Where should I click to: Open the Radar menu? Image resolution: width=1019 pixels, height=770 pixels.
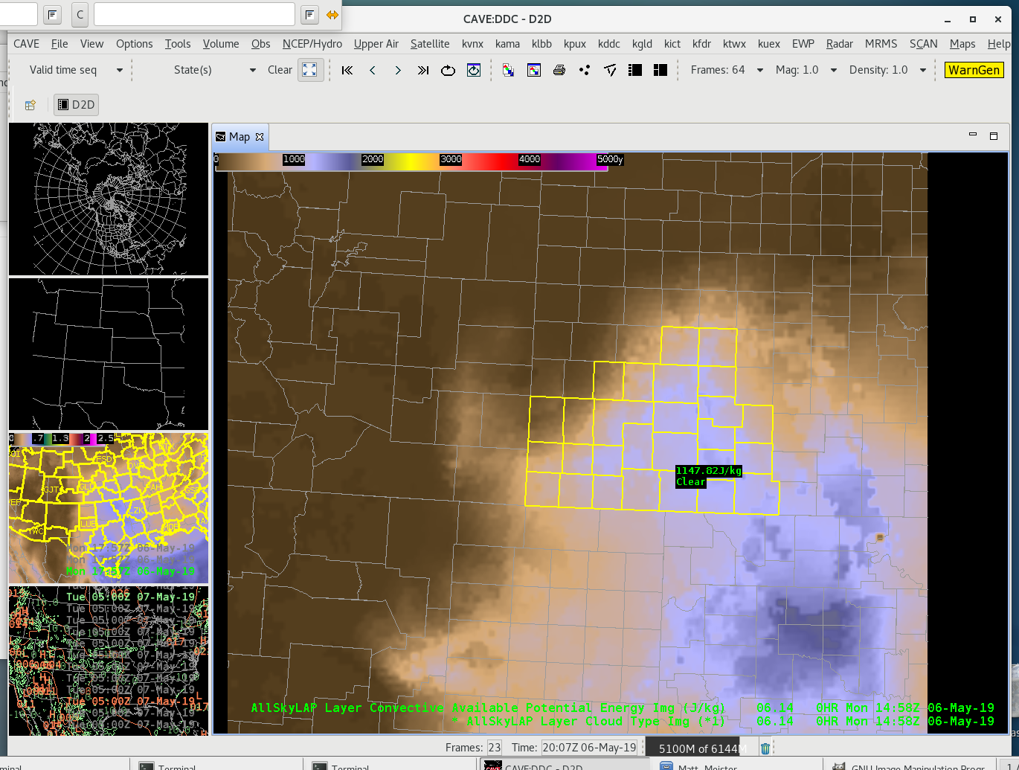(x=839, y=44)
